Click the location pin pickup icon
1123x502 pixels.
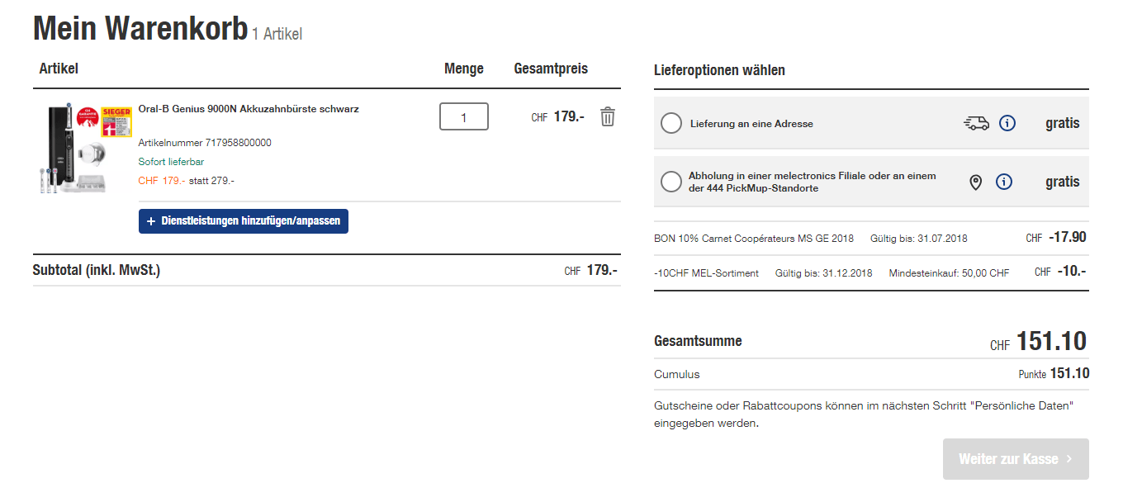[x=975, y=182]
